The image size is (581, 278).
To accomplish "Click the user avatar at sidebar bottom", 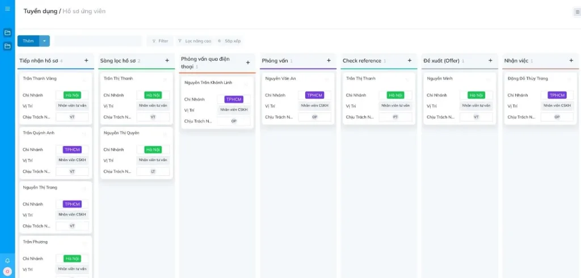I will (7, 271).
